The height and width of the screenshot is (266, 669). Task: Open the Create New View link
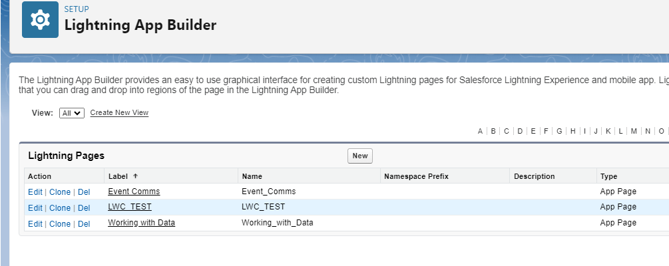119,112
